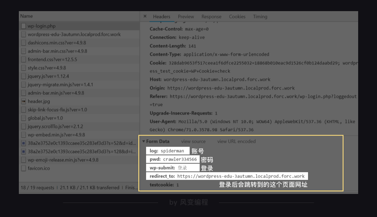The image size is (377, 217).
Task: Click the Content-Length: 141 header
Action: (x=173, y=46)
